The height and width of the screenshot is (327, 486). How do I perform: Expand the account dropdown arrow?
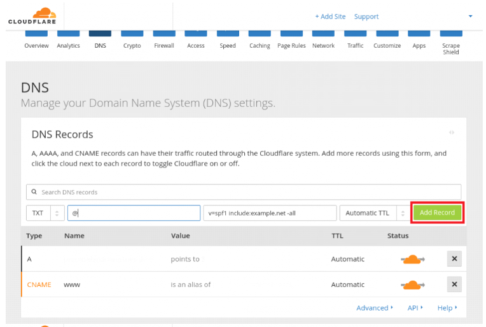coord(471,16)
